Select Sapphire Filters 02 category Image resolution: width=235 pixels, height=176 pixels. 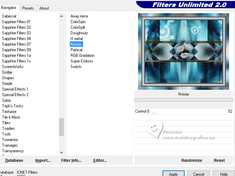[16, 27]
